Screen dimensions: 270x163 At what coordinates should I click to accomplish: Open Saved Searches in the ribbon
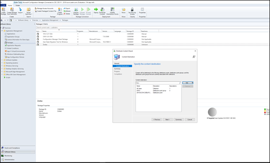pos(29,11)
